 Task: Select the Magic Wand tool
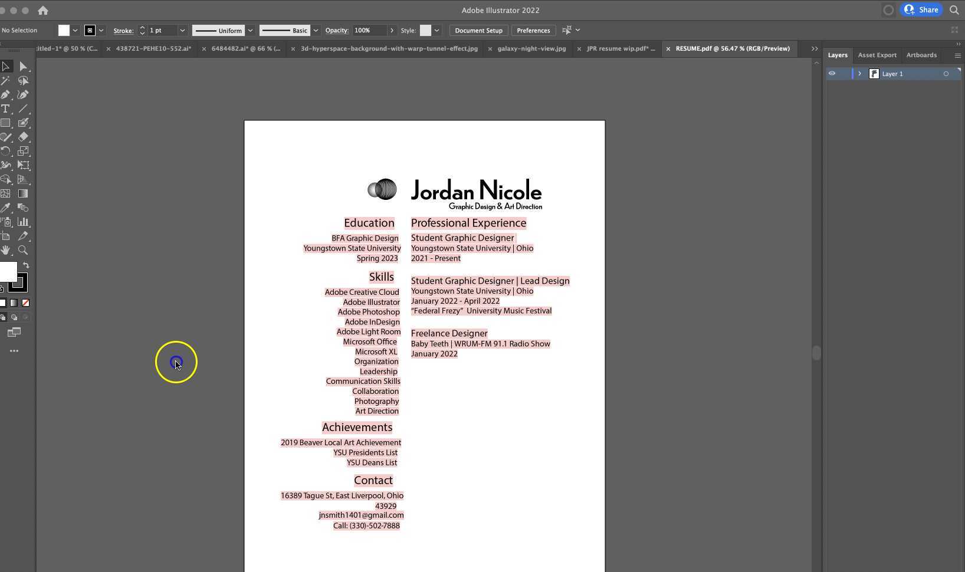[x=6, y=81]
